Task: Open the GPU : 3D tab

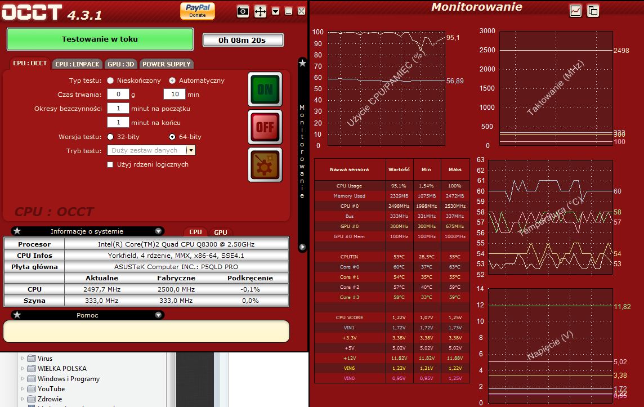Action: tap(120, 64)
